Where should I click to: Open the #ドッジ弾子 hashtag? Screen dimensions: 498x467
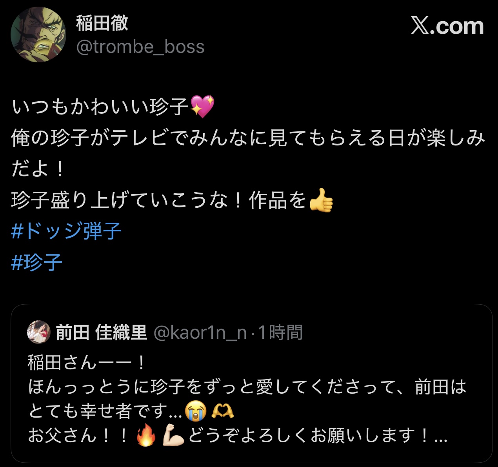tap(66, 231)
